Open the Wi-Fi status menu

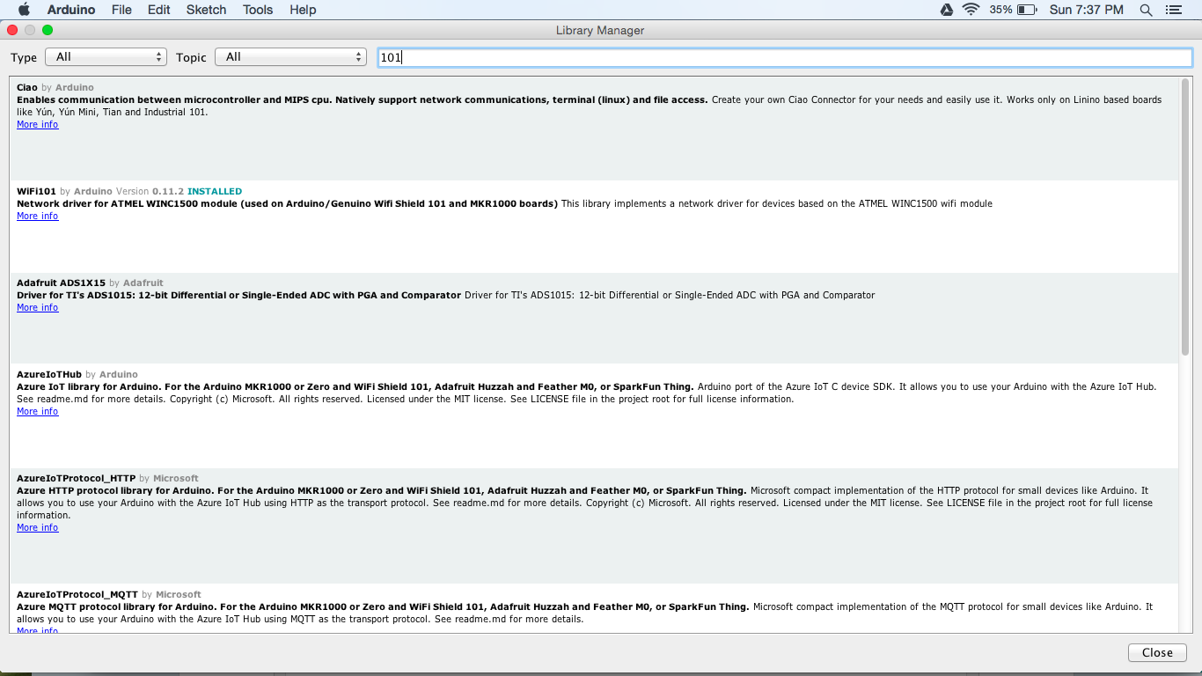tap(971, 10)
